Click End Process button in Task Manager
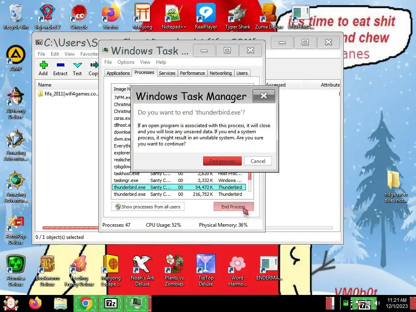The height and width of the screenshot is (312, 416). (234, 207)
